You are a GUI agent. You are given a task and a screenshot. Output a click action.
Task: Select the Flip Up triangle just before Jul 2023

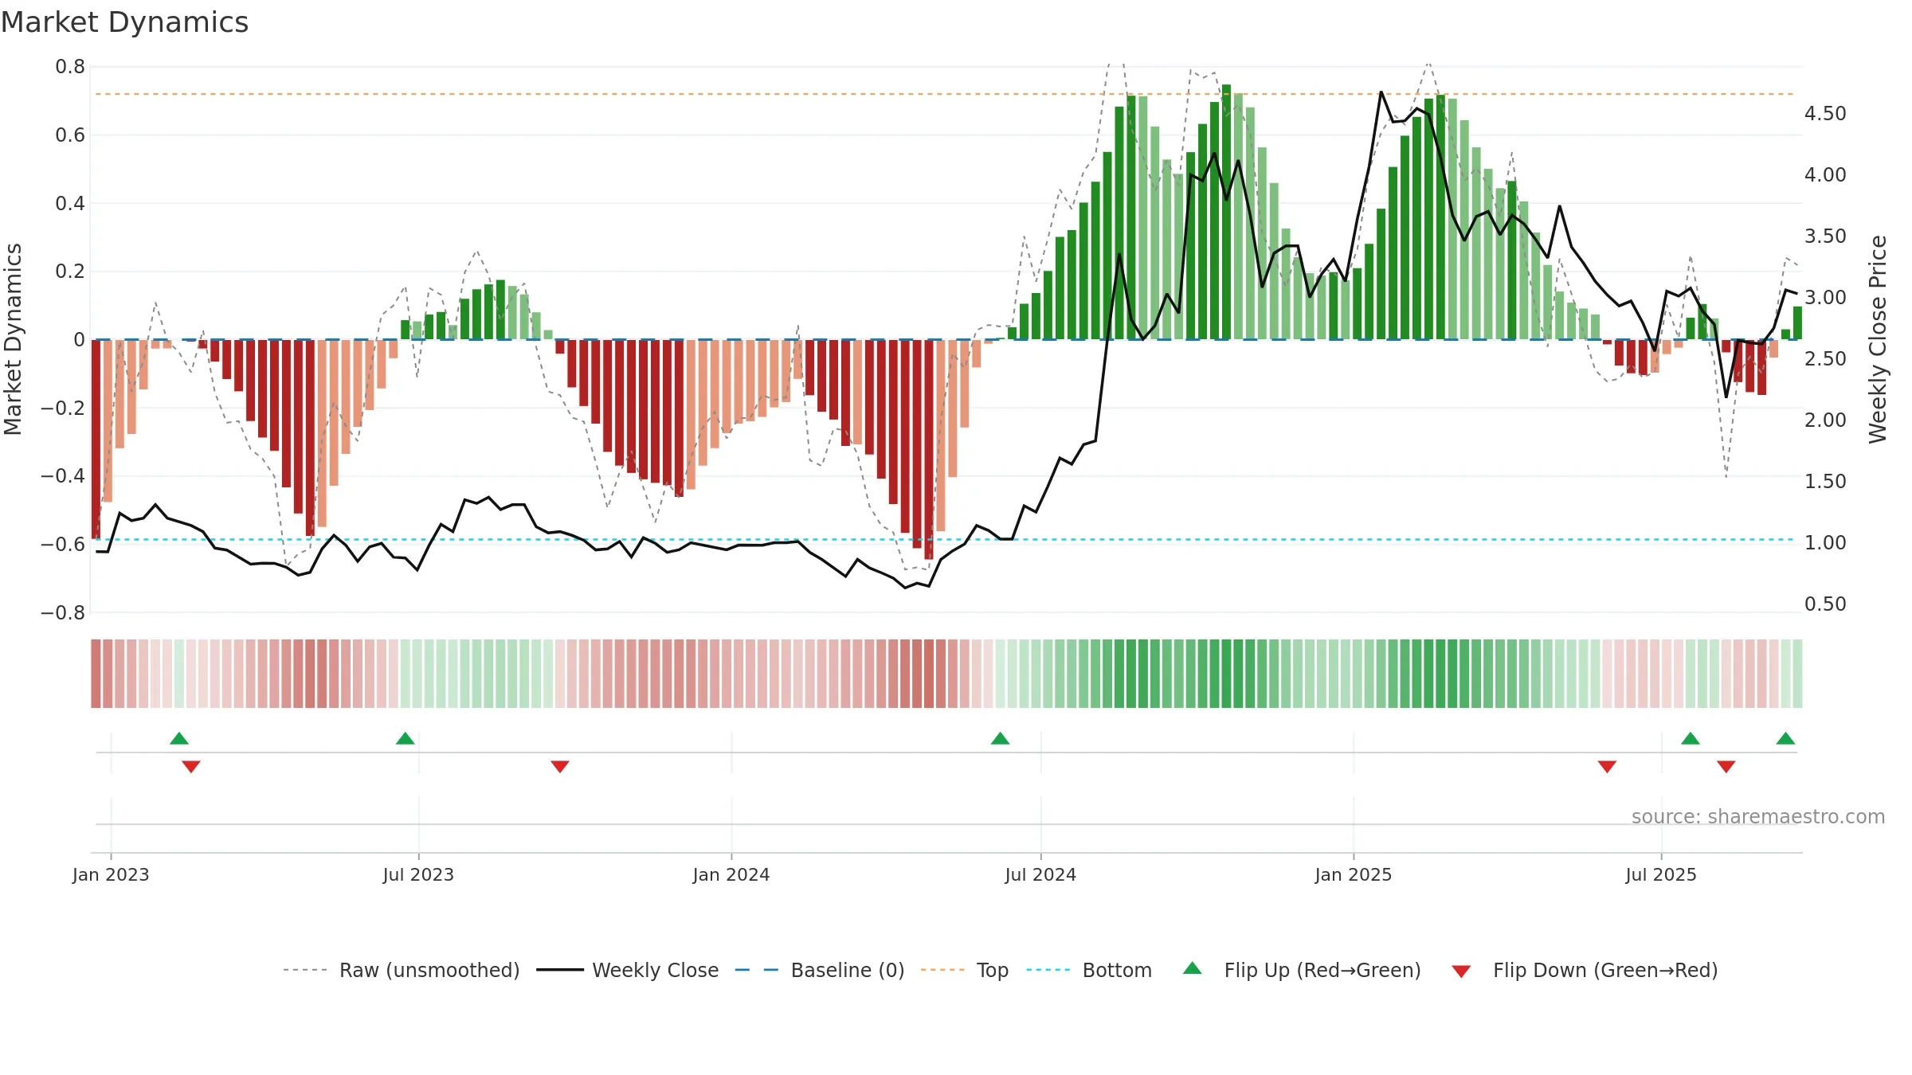click(x=406, y=739)
